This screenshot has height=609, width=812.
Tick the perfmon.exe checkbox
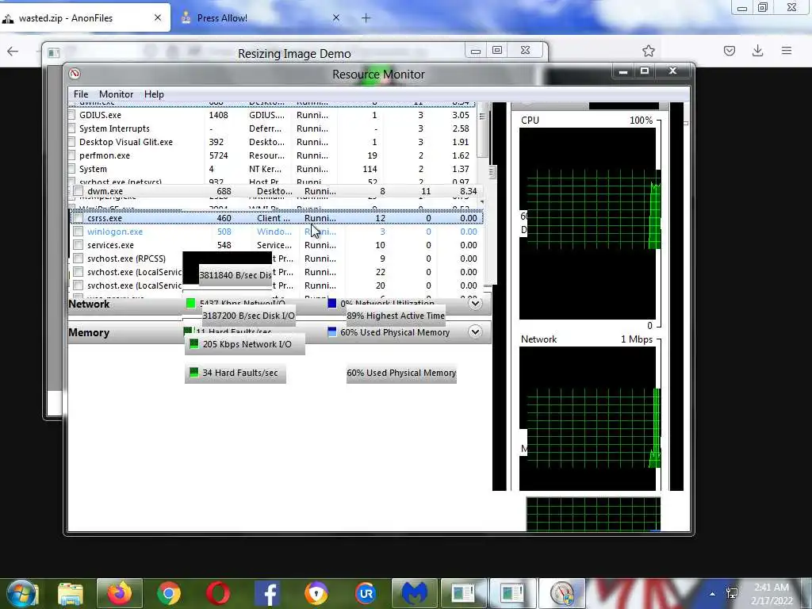point(71,155)
